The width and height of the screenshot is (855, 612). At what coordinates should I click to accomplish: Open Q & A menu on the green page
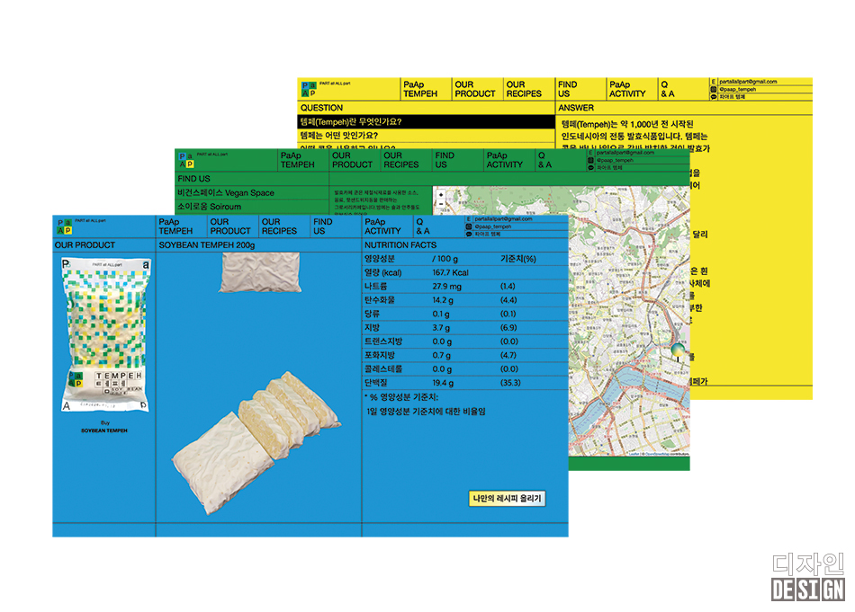click(544, 160)
